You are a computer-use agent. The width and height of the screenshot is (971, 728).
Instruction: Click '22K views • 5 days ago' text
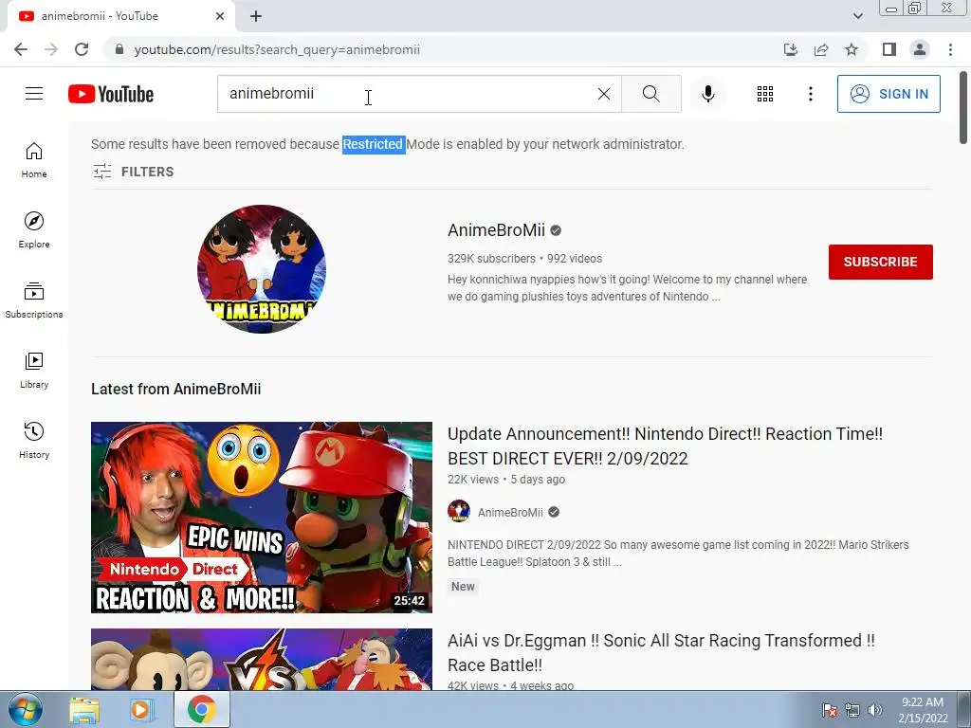click(x=506, y=479)
